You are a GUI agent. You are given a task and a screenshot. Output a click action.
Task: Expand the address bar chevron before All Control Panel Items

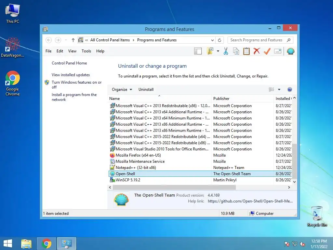[87, 40]
